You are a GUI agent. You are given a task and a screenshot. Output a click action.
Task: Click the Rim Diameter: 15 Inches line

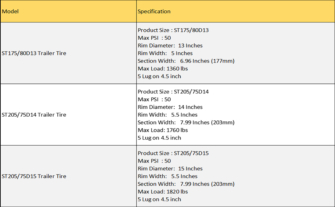coord(170,168)
